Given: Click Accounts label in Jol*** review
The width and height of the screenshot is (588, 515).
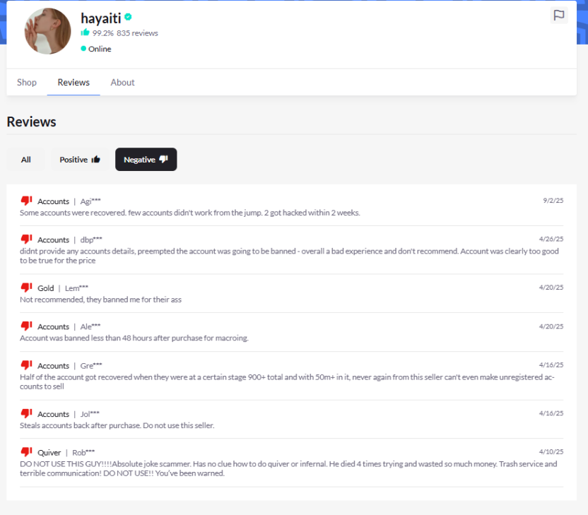Looking at the screenshot, I should click(53, 414).
